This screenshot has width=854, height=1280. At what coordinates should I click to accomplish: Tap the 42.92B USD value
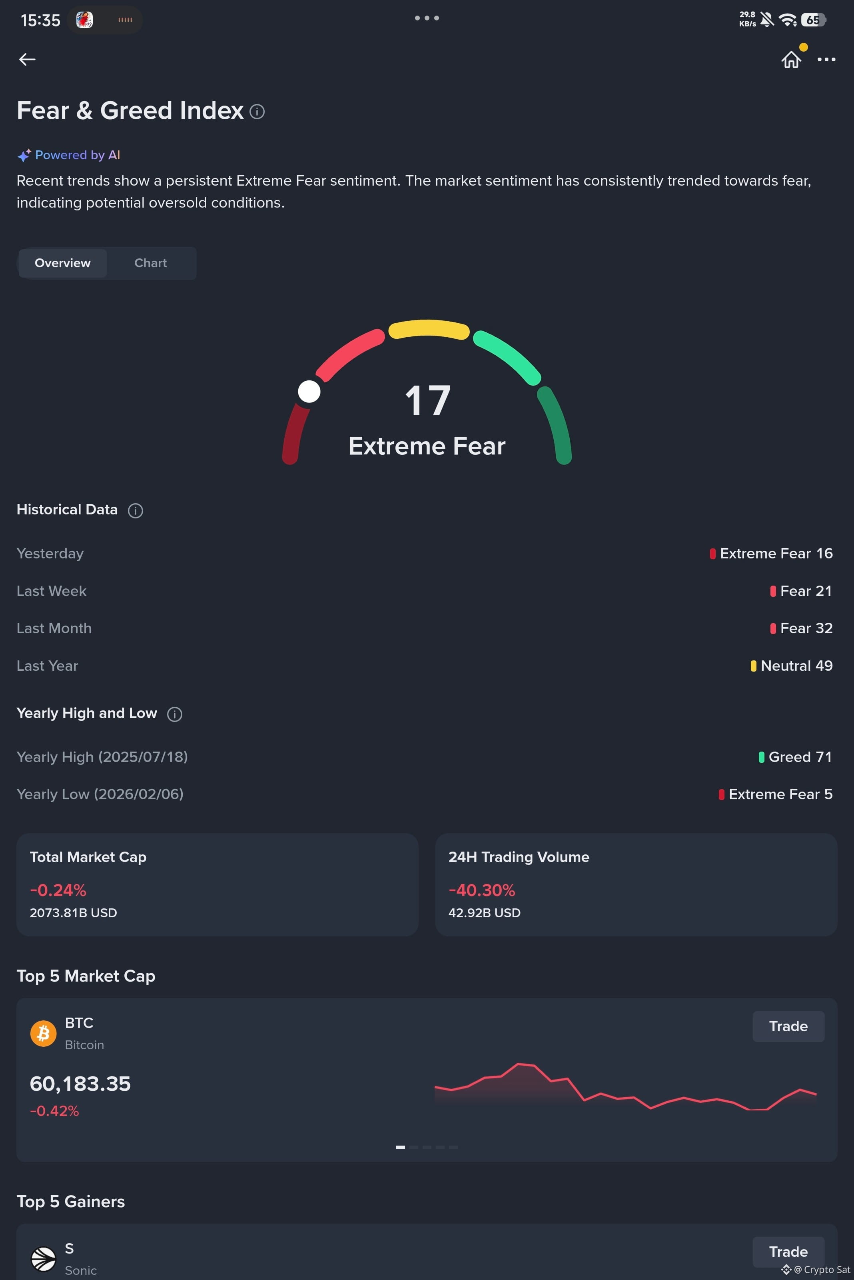click(x=485, y=913)
